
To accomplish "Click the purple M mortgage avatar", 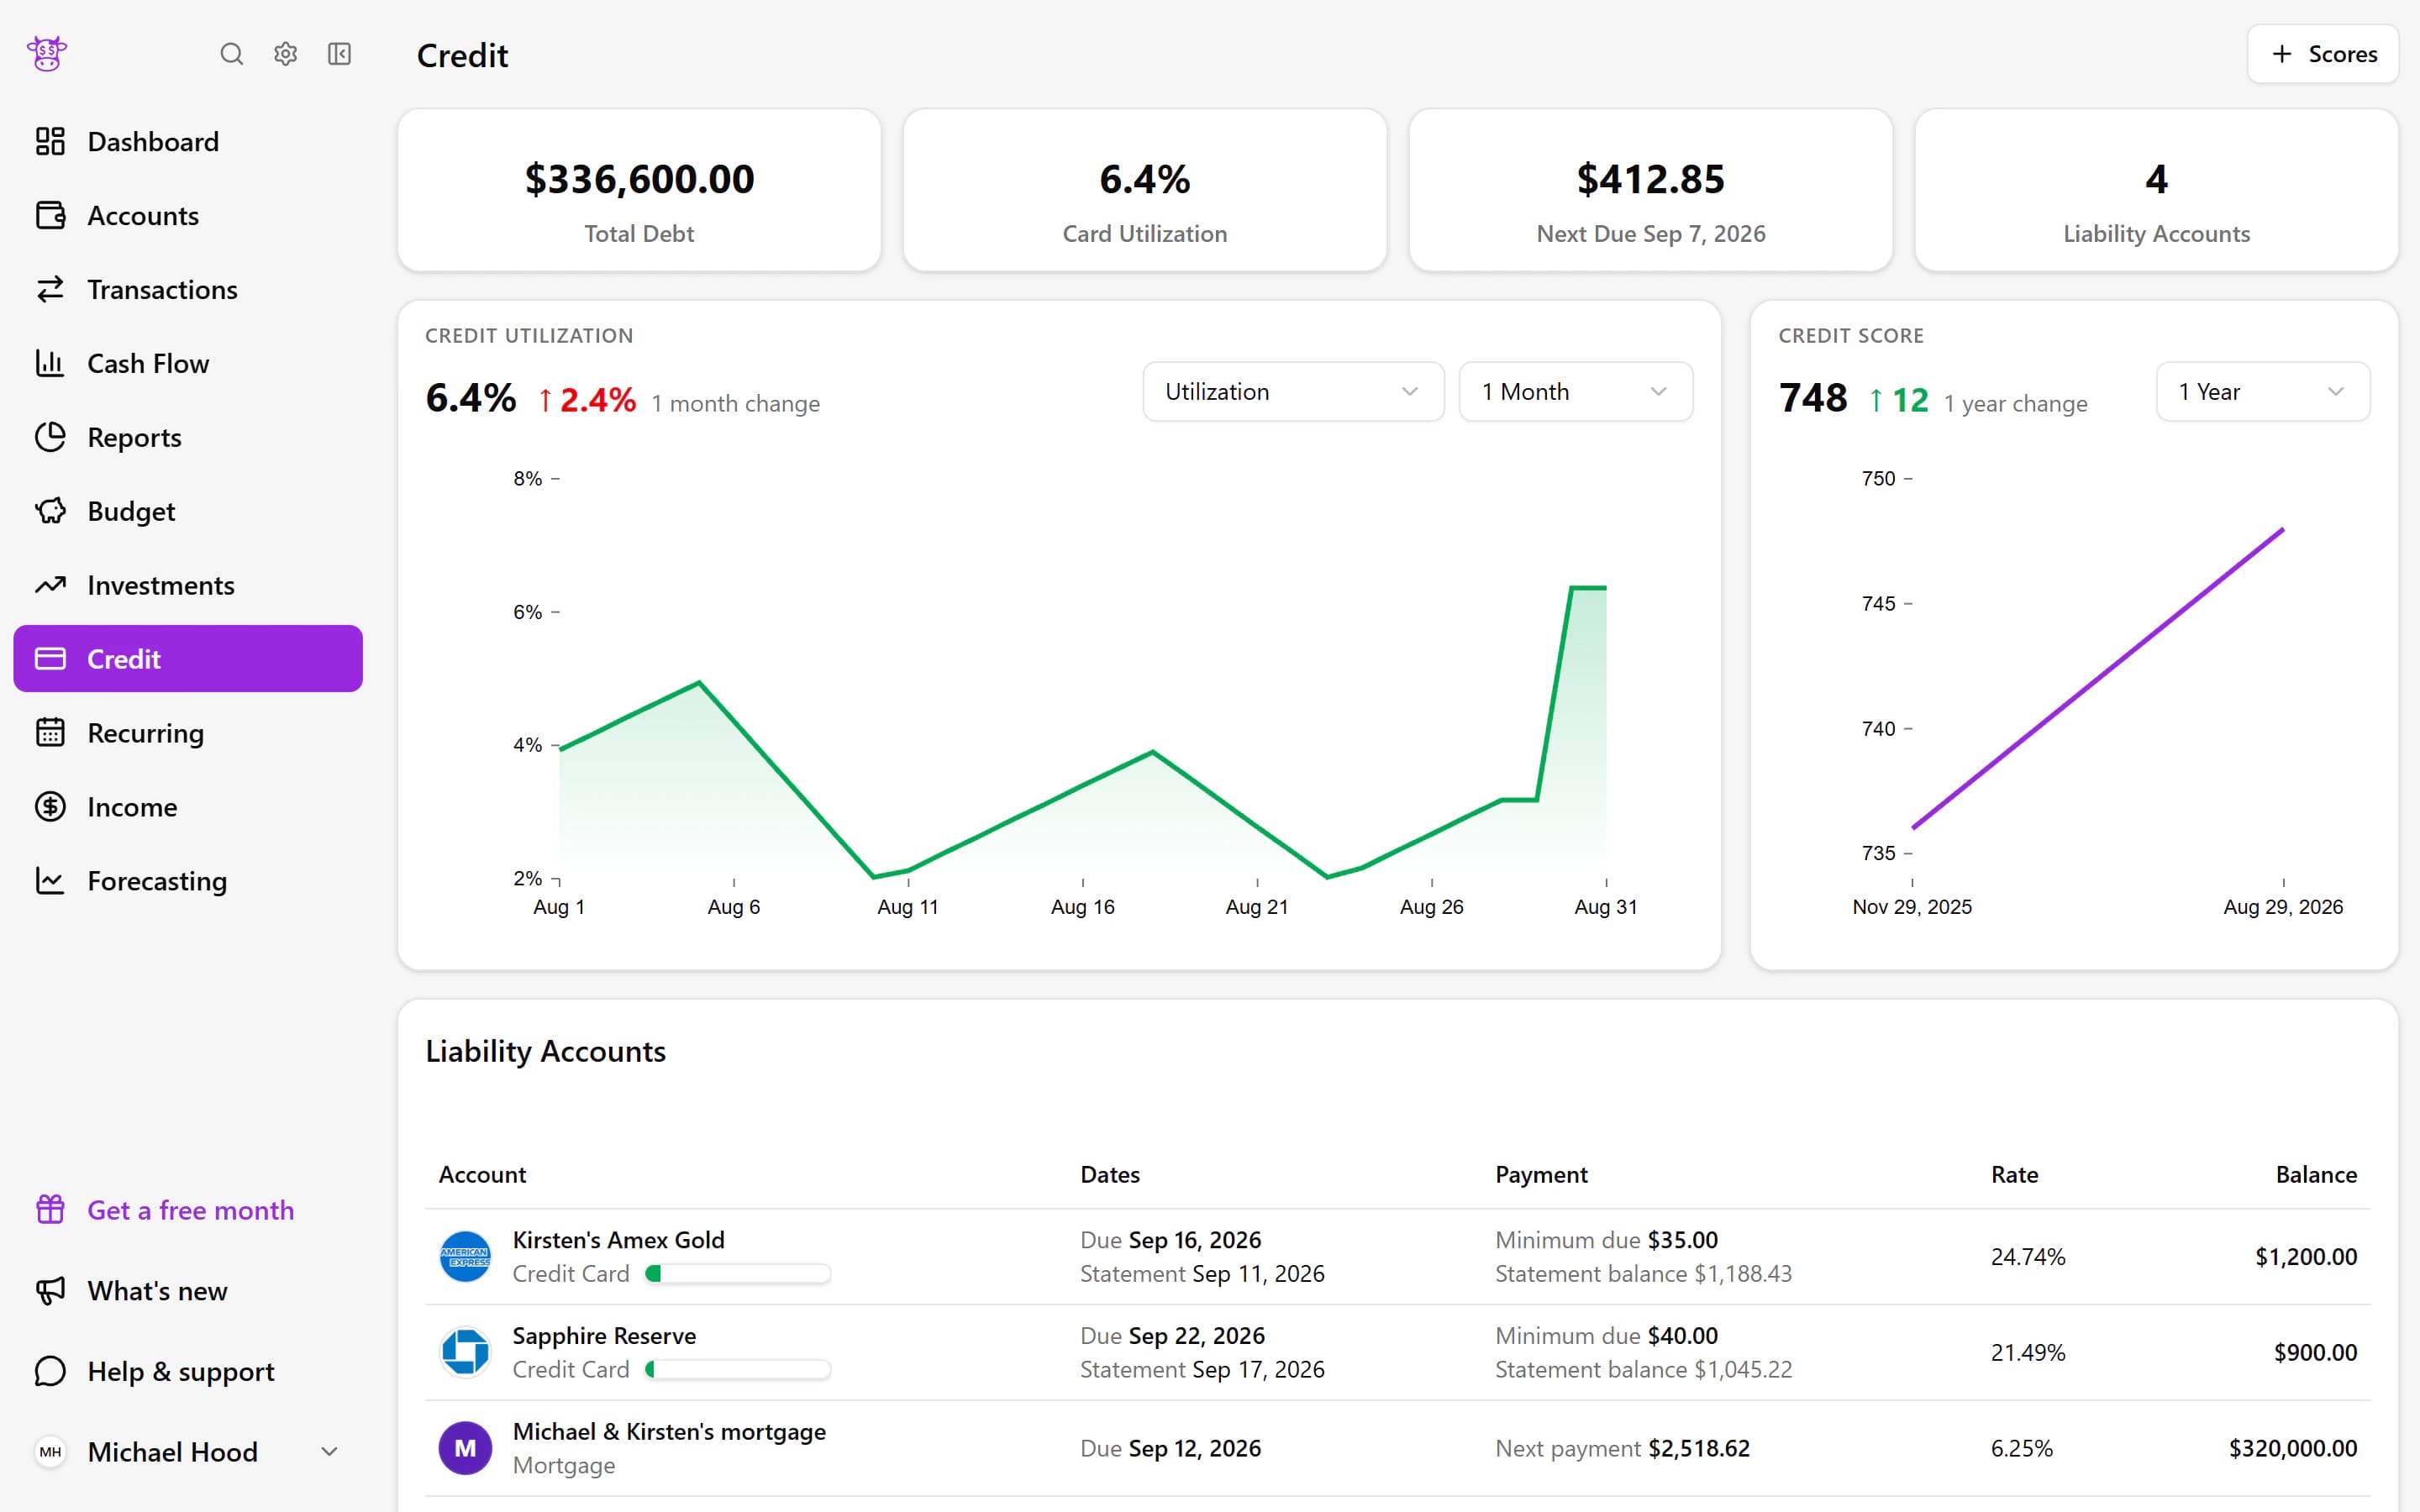I will click(465, 1448).
